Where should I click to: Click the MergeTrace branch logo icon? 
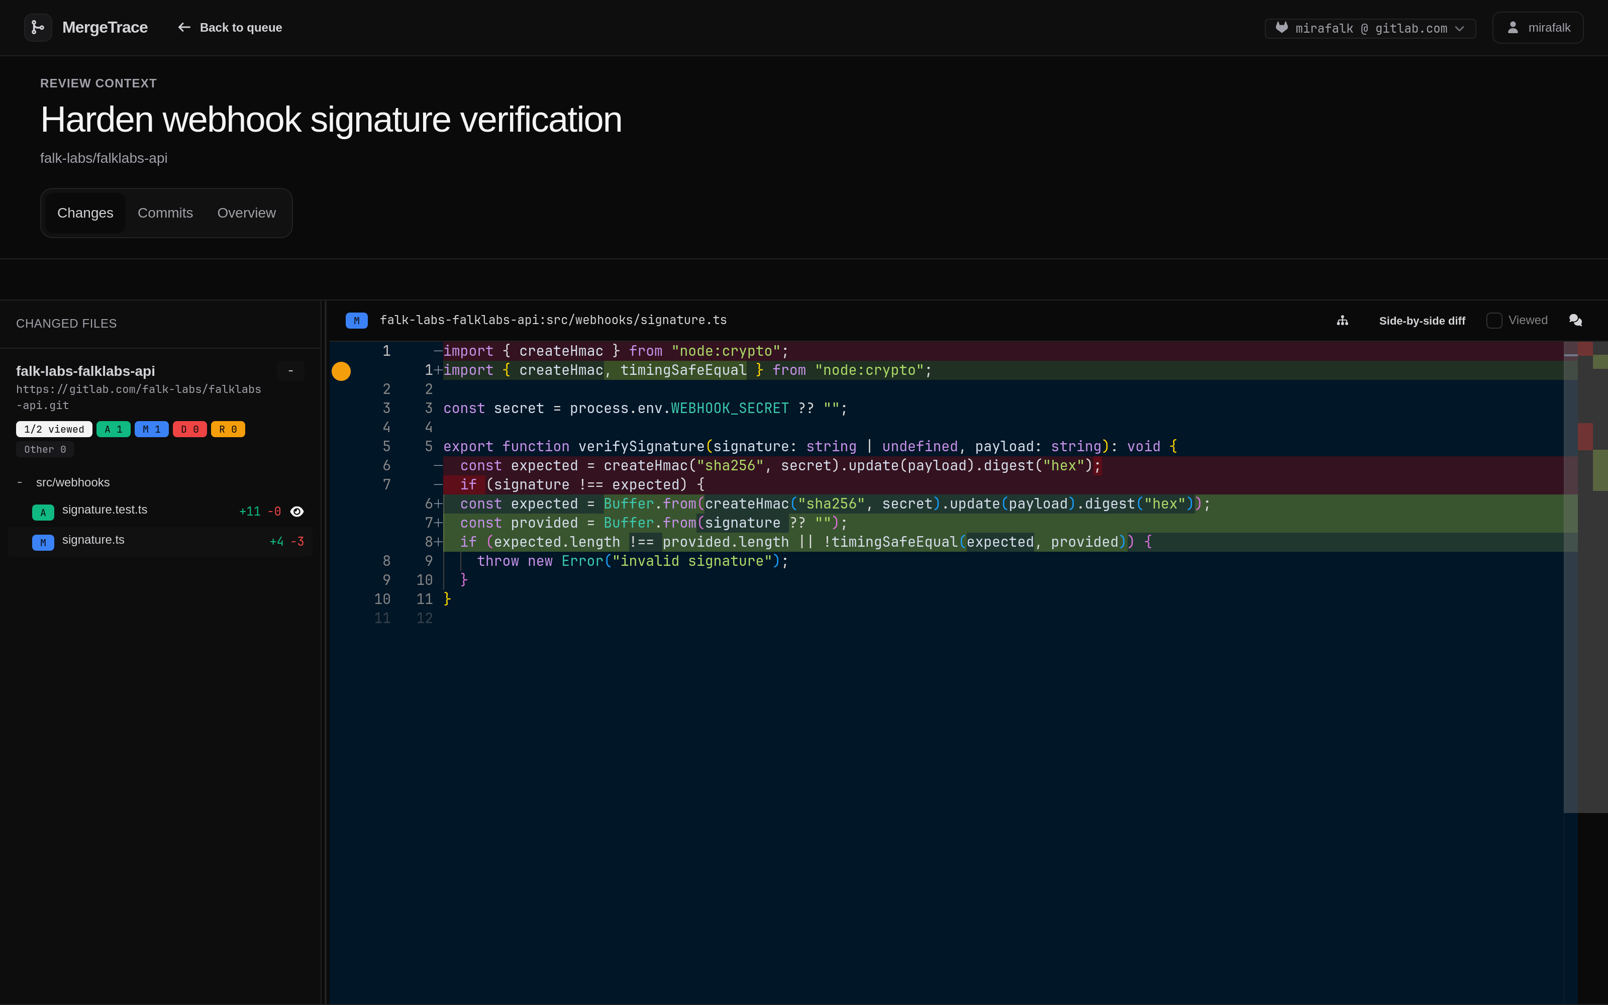(38, 27)
